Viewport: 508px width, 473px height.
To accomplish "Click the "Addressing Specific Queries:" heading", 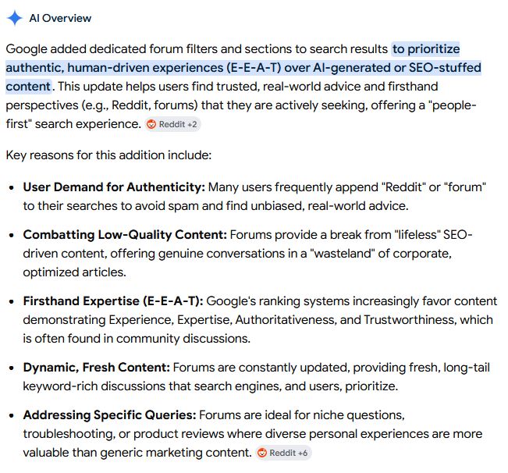I will coord(110,414).
